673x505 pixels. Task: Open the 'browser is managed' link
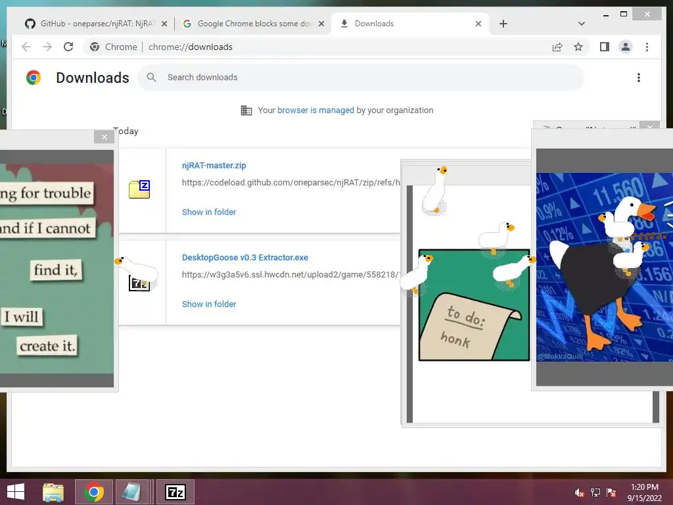pyautogui.click(x=315, y=110)
